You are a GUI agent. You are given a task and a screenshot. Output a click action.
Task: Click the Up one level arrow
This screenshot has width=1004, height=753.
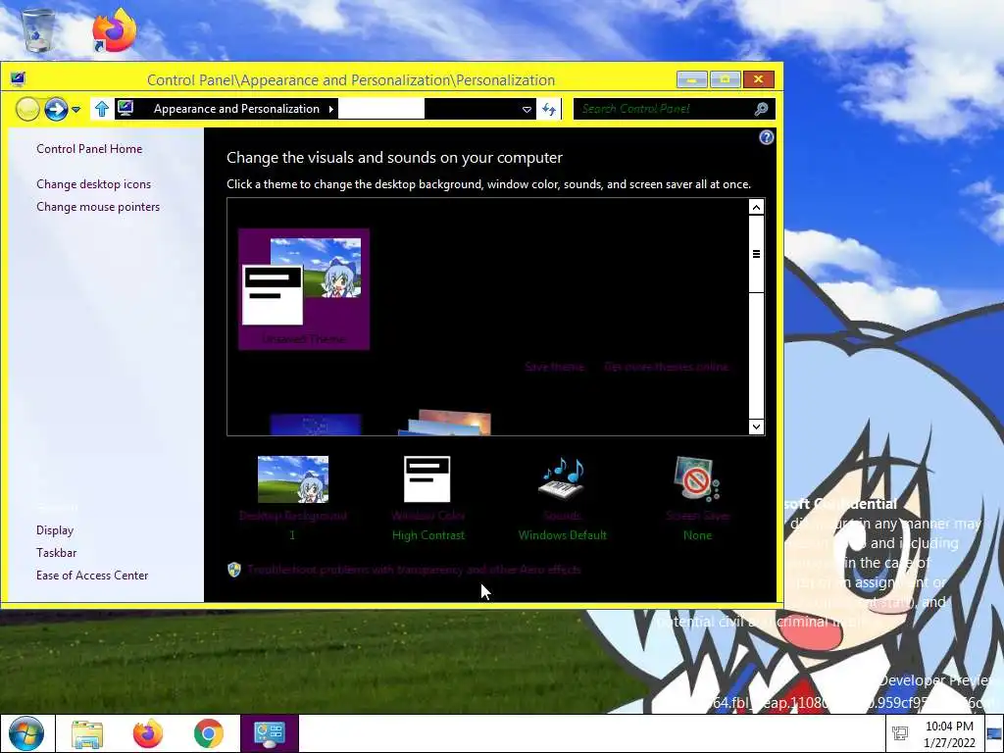click(x=102, y=109)
